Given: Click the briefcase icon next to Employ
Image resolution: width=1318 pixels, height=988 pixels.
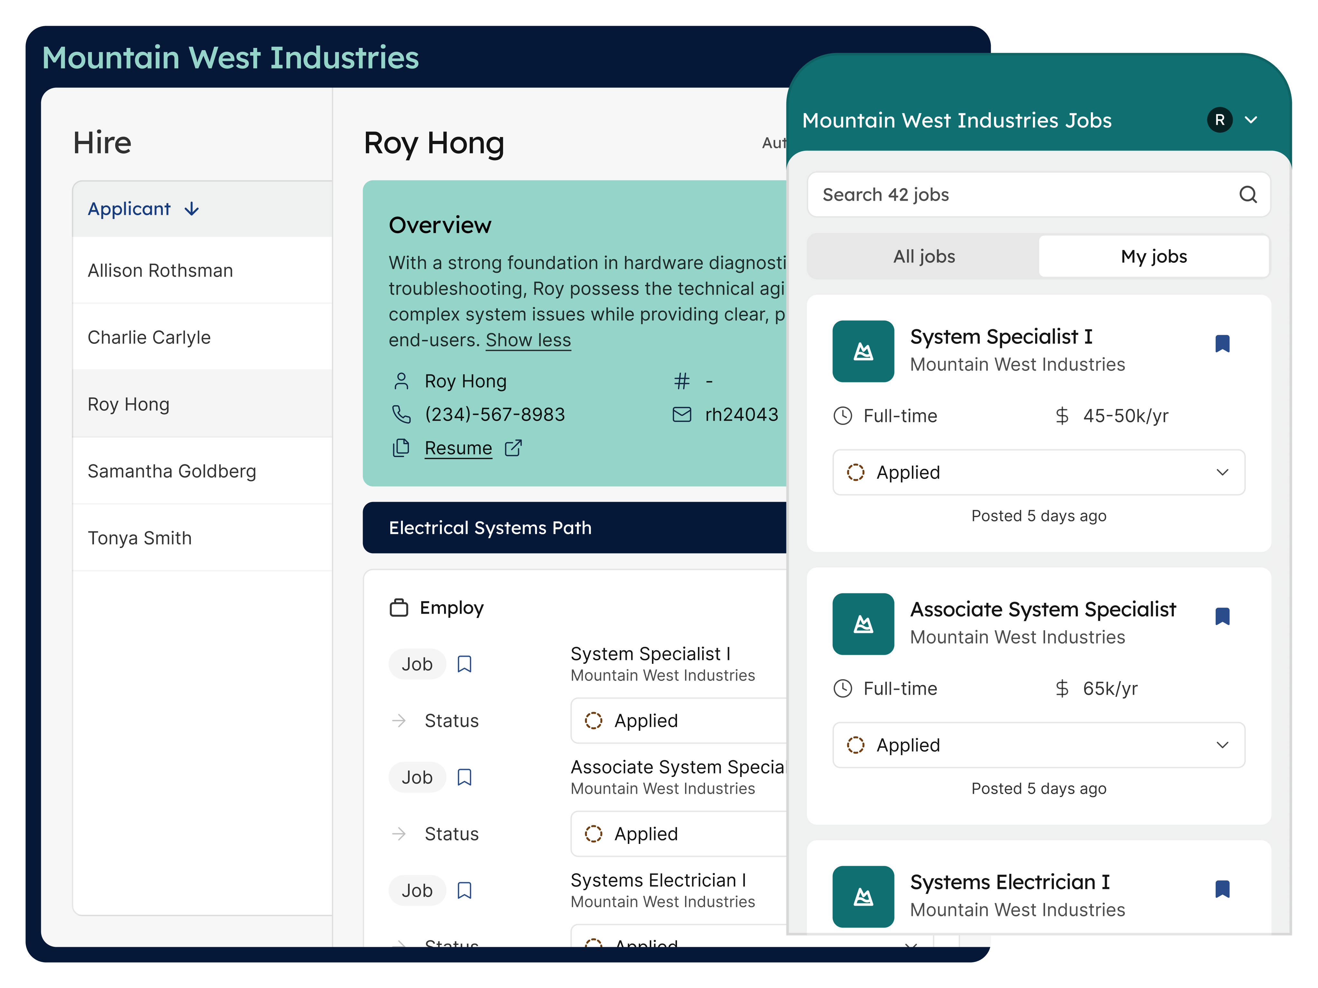Looking at the screenshot, I should [x=398, y=608].
